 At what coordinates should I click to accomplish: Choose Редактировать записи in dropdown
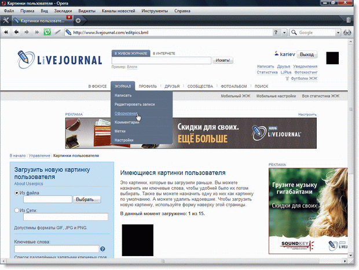134,104
